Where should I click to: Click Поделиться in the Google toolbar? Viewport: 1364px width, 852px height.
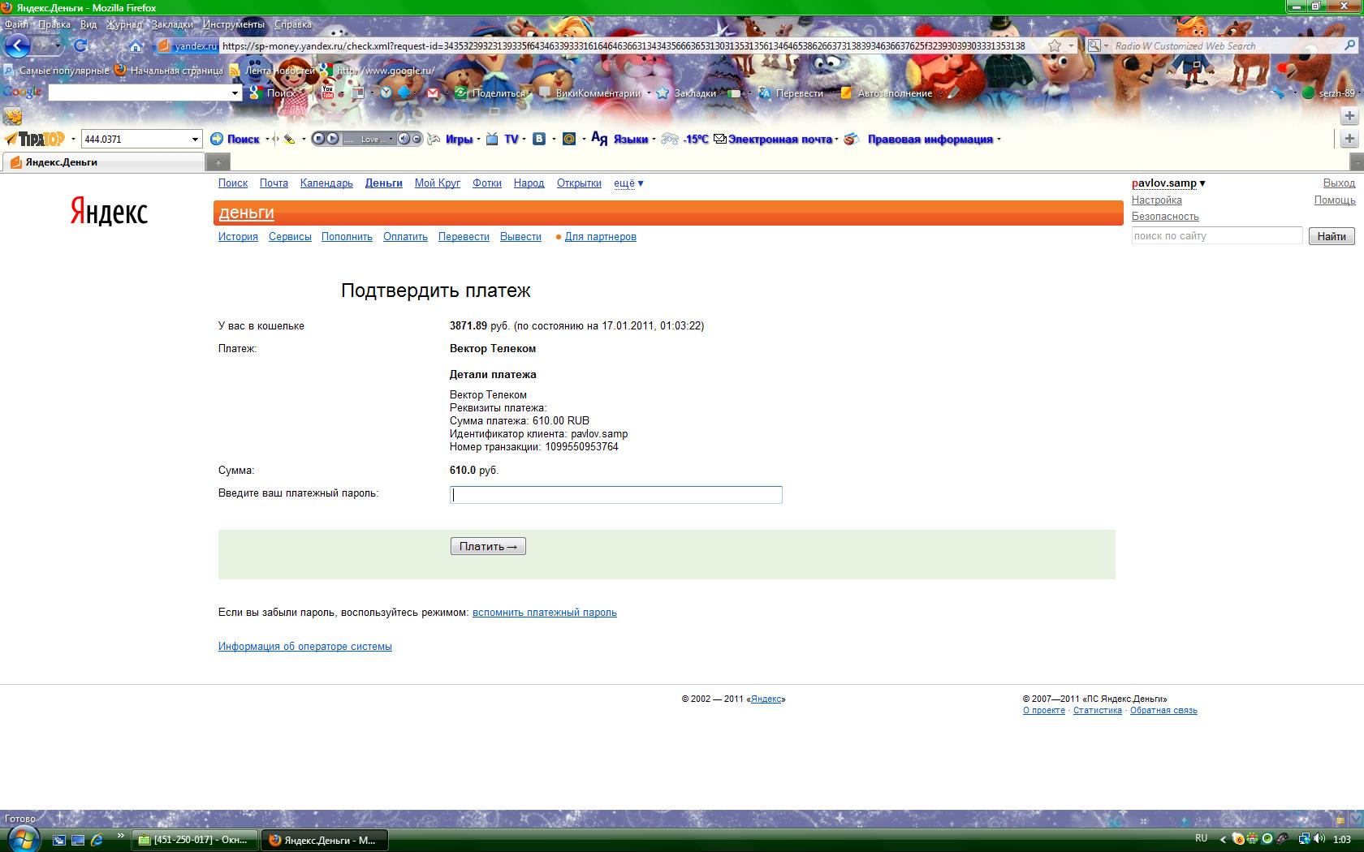tap(490, 93)
